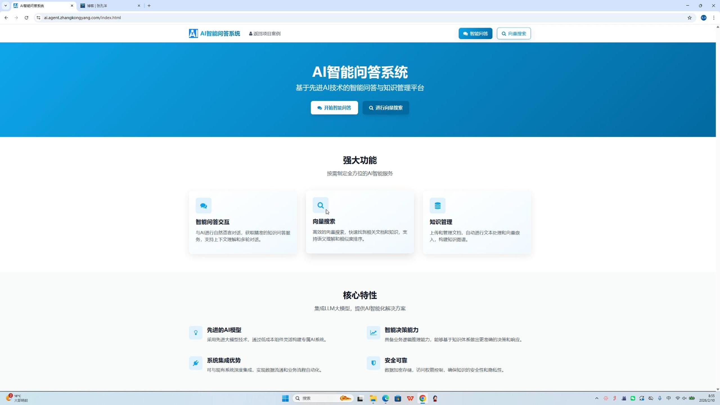Open the browser three-dot menu
Image resolution: width=720 pixels, height=405 pixels.
(x=713, y=17)
